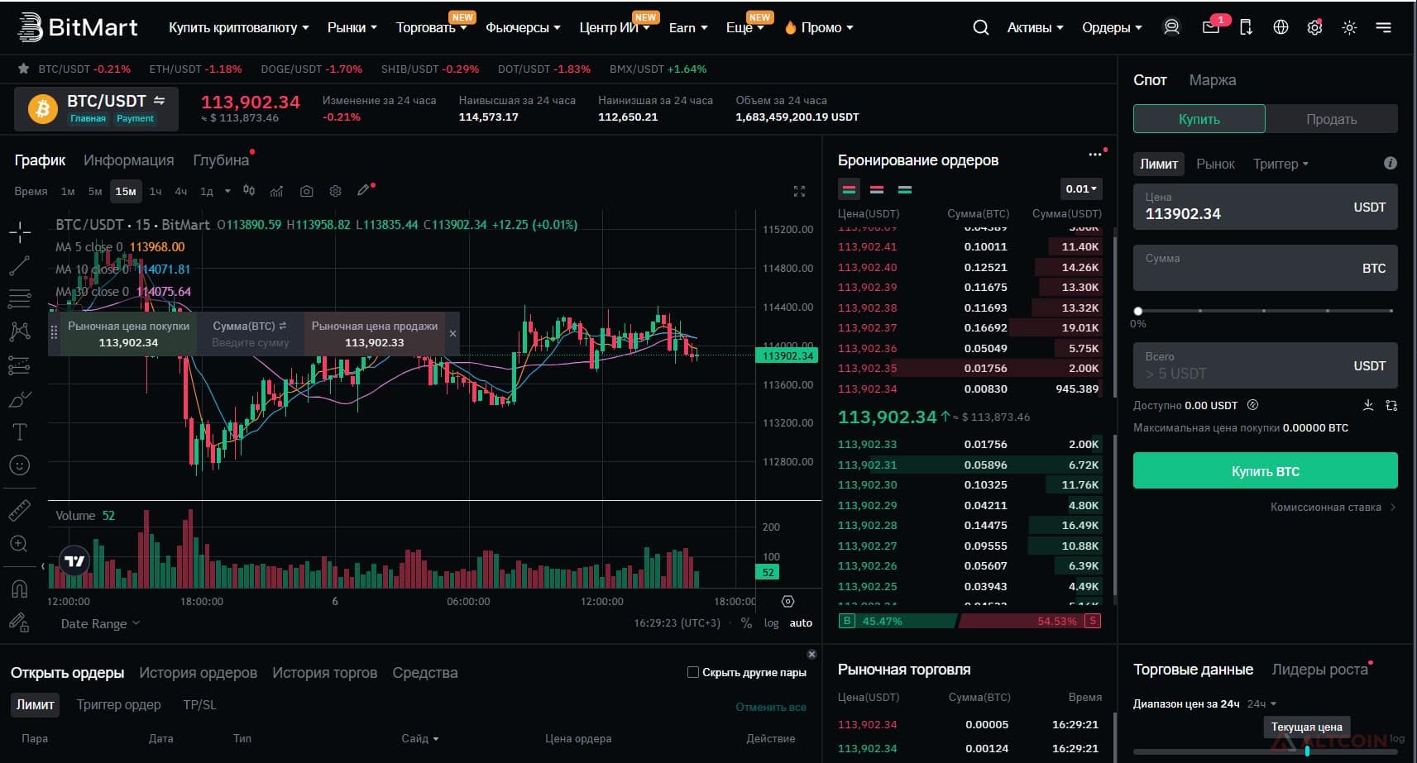The image size is (1417, 763).
Task: Expand chart to fullscreen
Action: coord(799,191)
